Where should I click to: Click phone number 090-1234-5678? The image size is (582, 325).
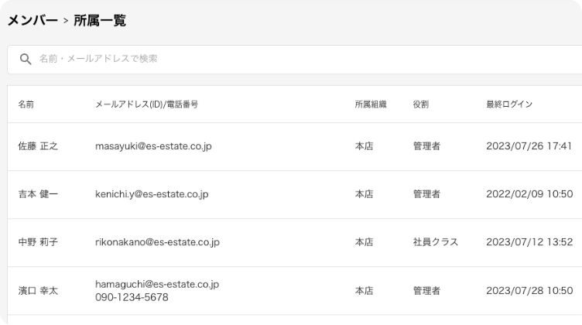click(x=132, y=297)
